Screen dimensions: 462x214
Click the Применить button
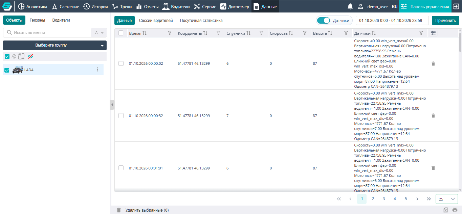(x=445, y=21)
